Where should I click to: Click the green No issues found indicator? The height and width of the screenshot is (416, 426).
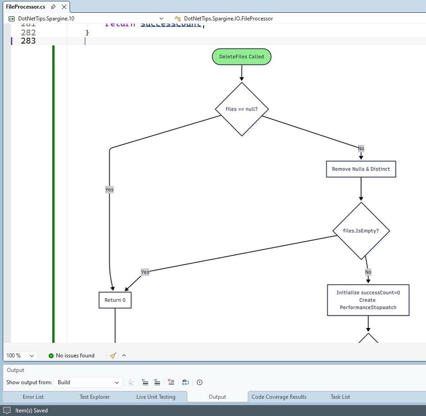(x=71, y=356)
